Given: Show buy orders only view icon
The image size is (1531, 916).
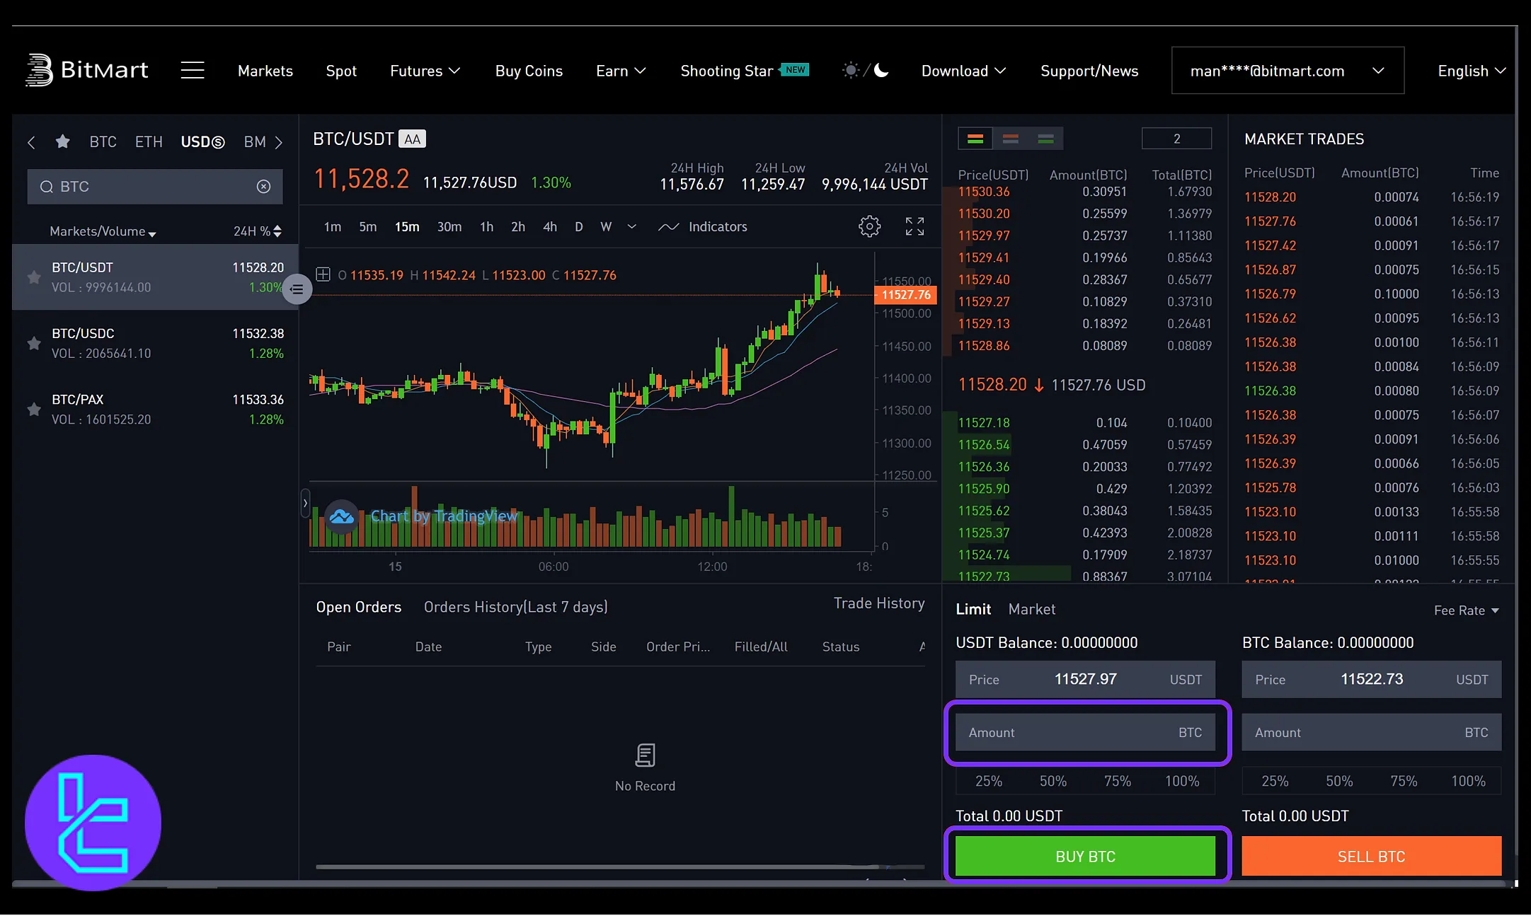Looking at the screenshot, I should click(x=1045, y=139).
